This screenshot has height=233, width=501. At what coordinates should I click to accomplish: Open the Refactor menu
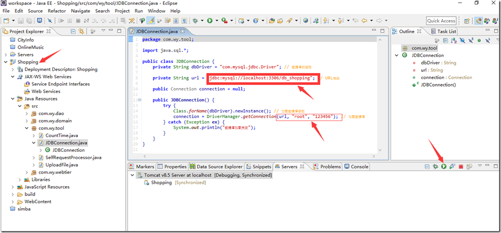[57, 11]
